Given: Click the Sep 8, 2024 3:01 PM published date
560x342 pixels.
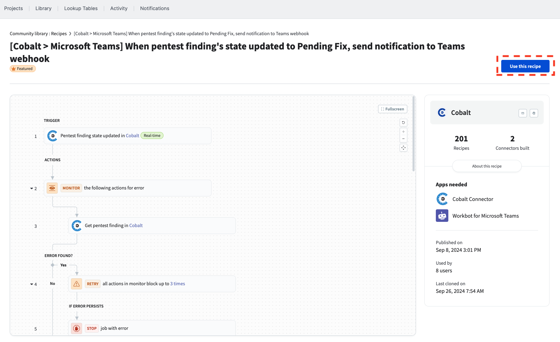Looking at the screenshot, I should (x=458, y=250).
